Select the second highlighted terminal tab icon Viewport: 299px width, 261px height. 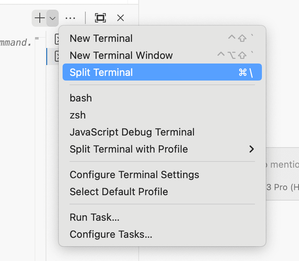point(57,56)
